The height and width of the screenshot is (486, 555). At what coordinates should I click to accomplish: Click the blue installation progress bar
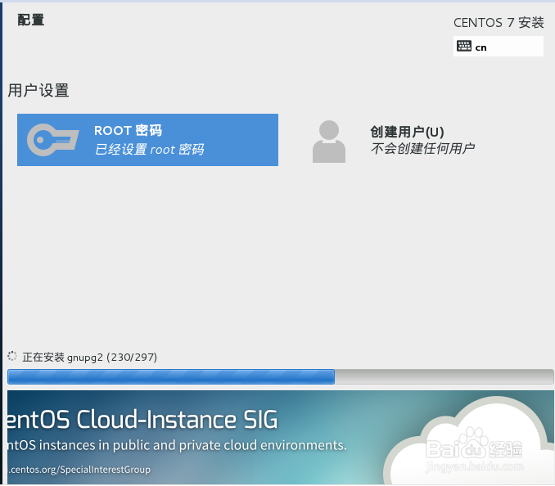[x=171, y=376]
